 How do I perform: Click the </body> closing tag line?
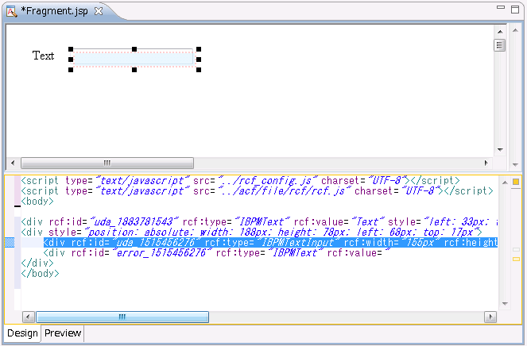40,274
